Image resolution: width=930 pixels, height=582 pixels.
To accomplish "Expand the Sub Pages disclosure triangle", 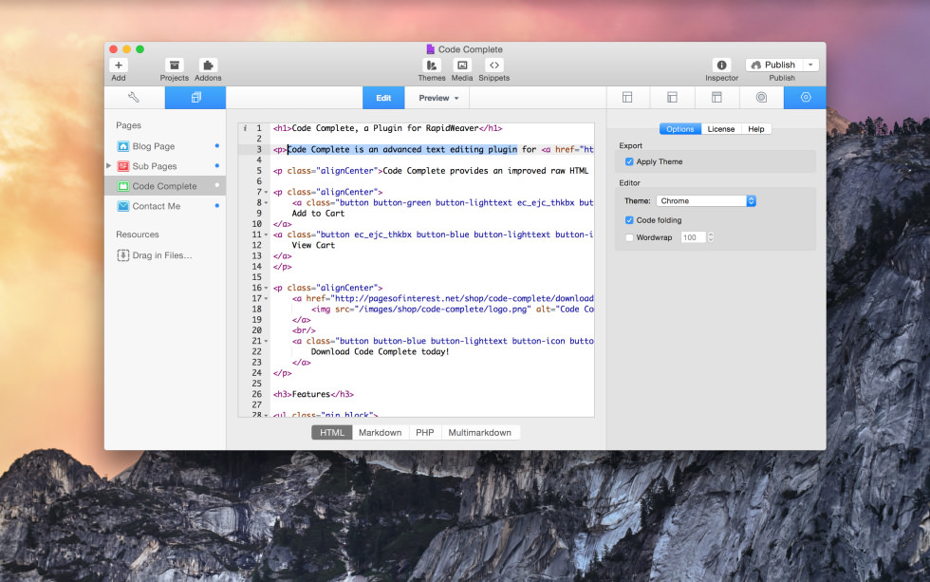I will pos(108,165).
